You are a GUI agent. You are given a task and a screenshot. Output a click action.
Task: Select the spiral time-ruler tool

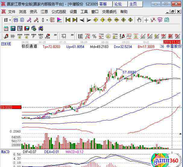coord(41,36)
